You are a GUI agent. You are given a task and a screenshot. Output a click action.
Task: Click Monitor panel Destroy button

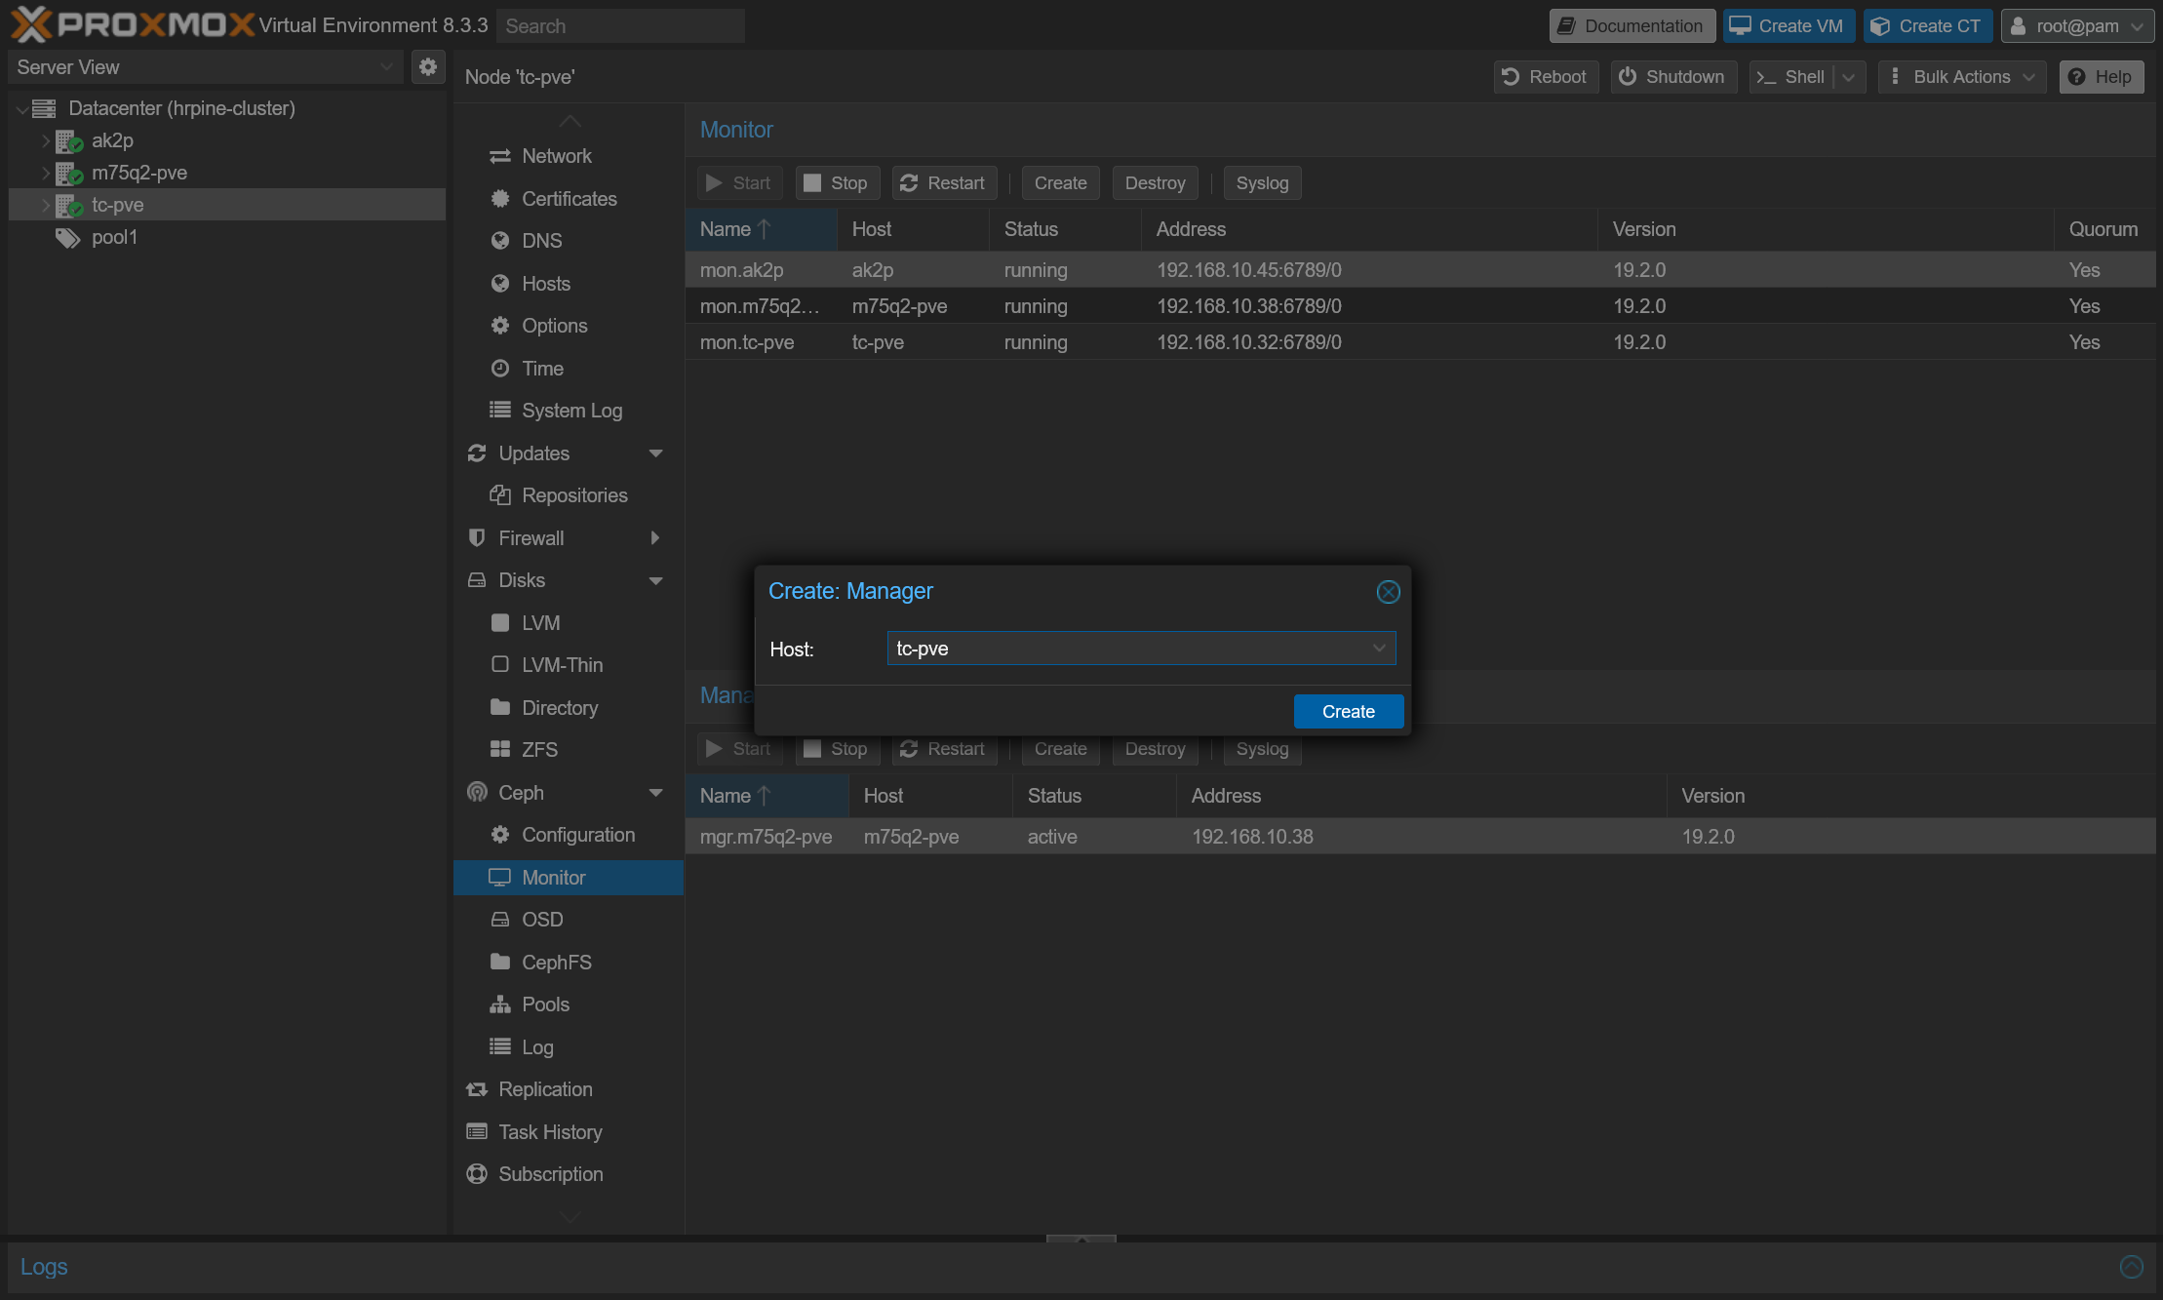tap(1155, 183)
